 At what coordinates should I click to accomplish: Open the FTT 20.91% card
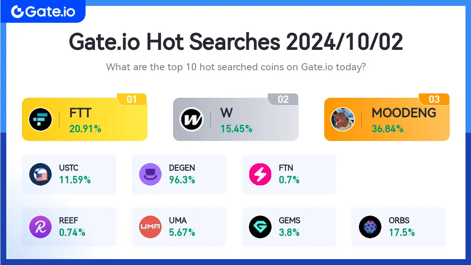pos(85,119)
